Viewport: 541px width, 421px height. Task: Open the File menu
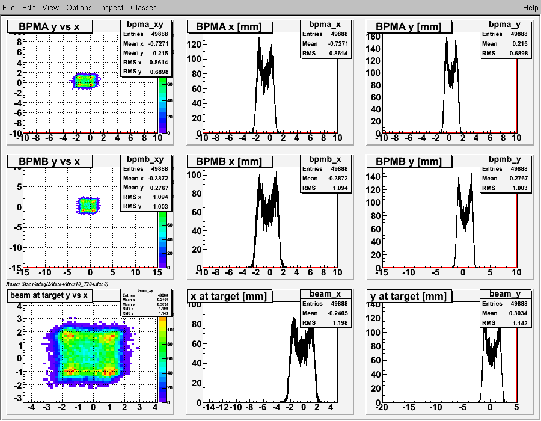click(x=8, y=8)
